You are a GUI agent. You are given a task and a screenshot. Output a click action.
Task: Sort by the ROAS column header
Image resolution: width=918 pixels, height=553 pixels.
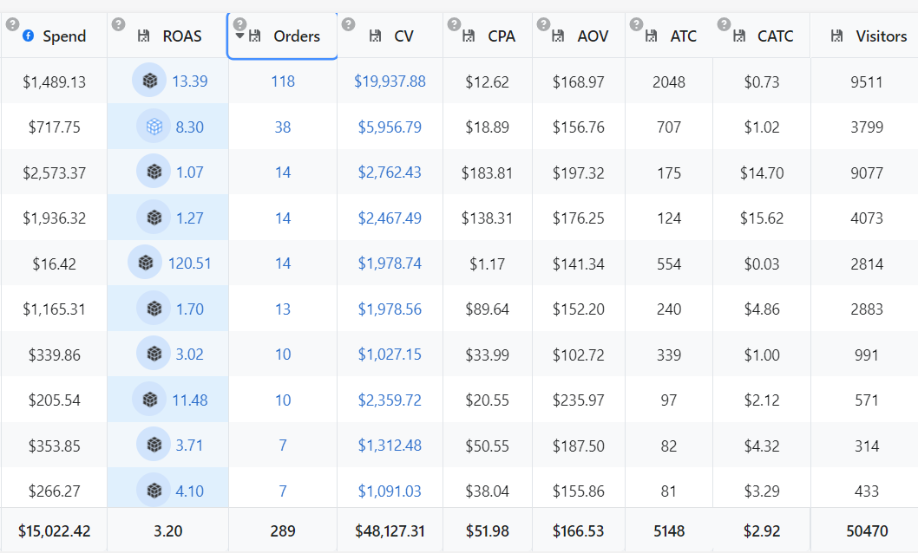point(182,36)
